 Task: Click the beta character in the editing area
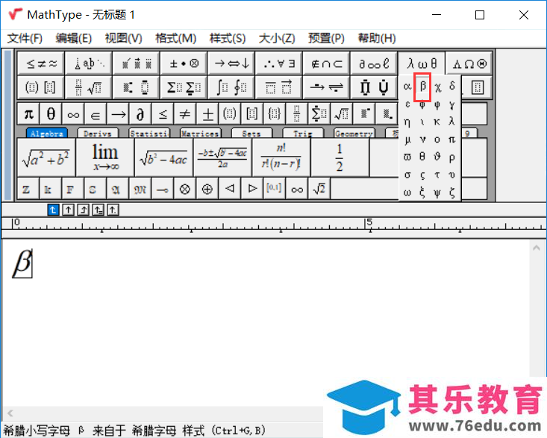[22, 263]
